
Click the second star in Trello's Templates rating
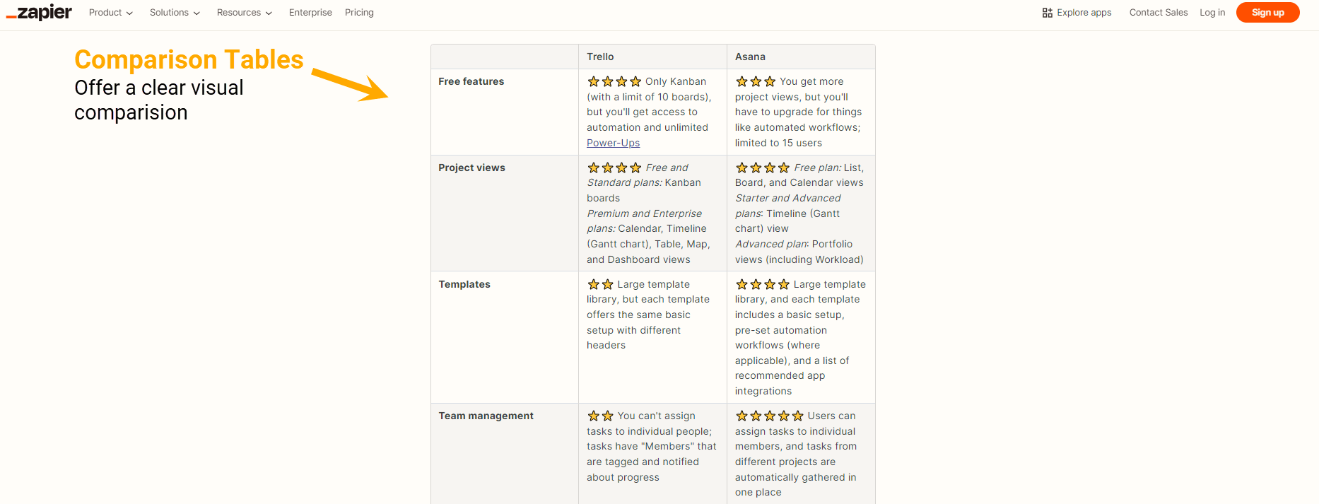[607, 284]
